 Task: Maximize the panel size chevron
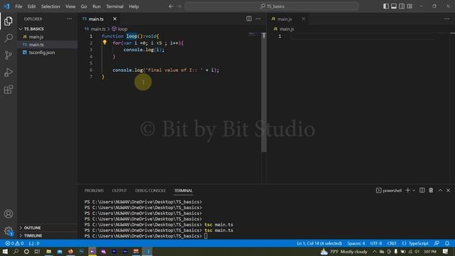coord(440,191)
